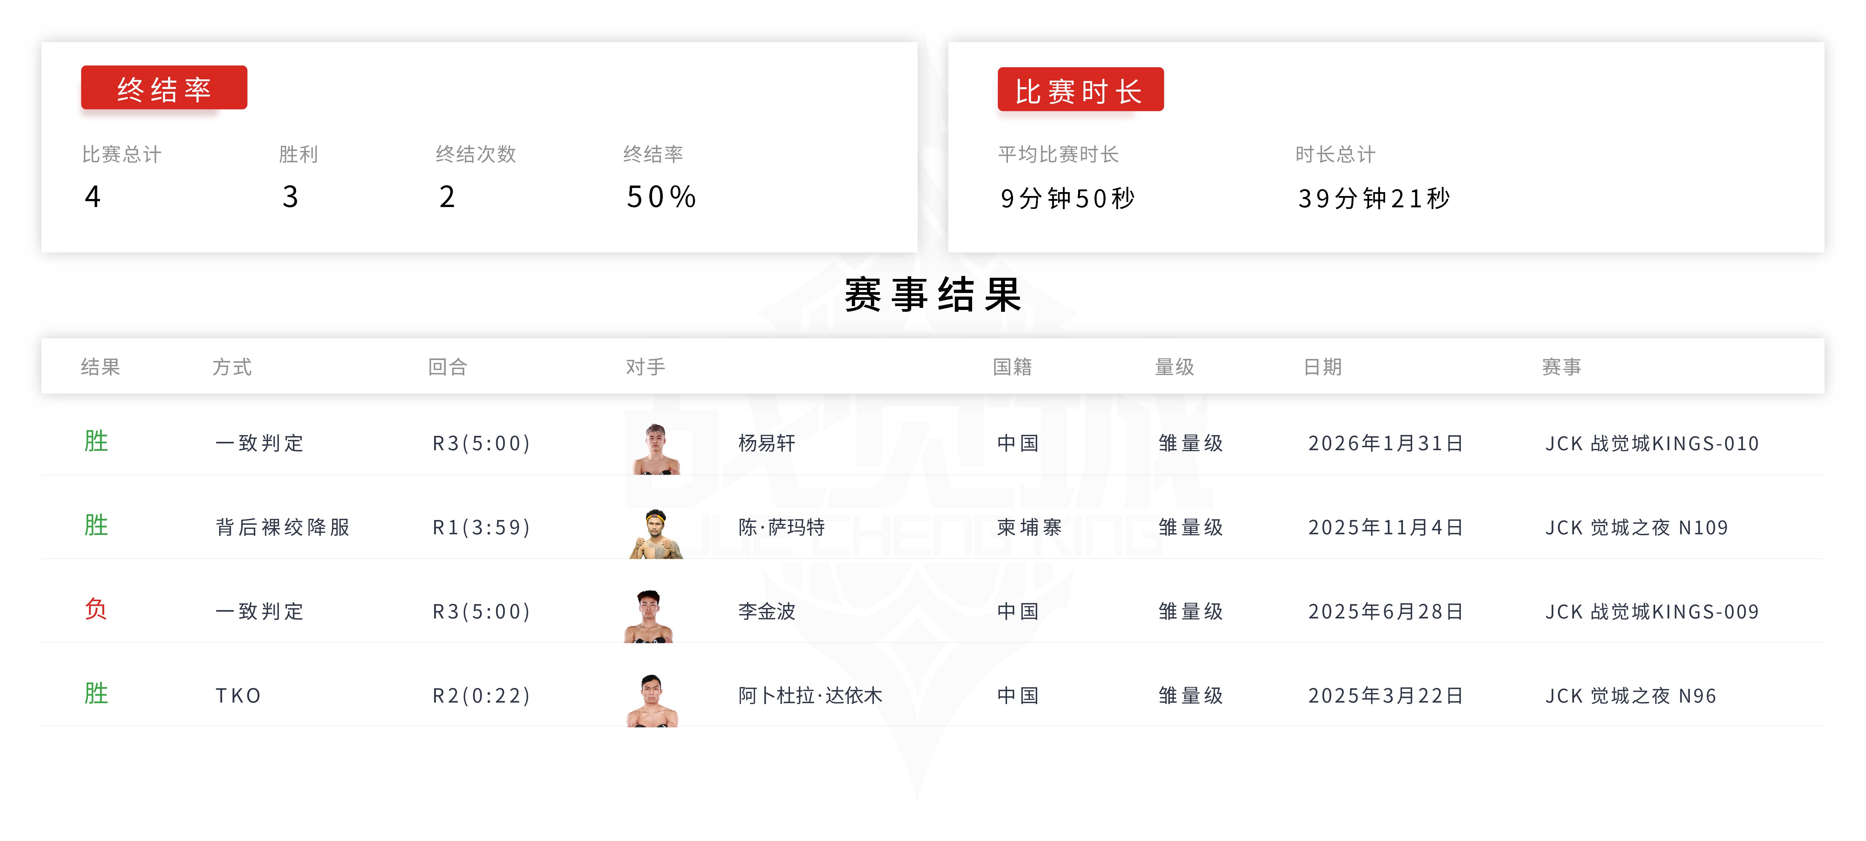Click the 日期 column header

click(1322, 367)
